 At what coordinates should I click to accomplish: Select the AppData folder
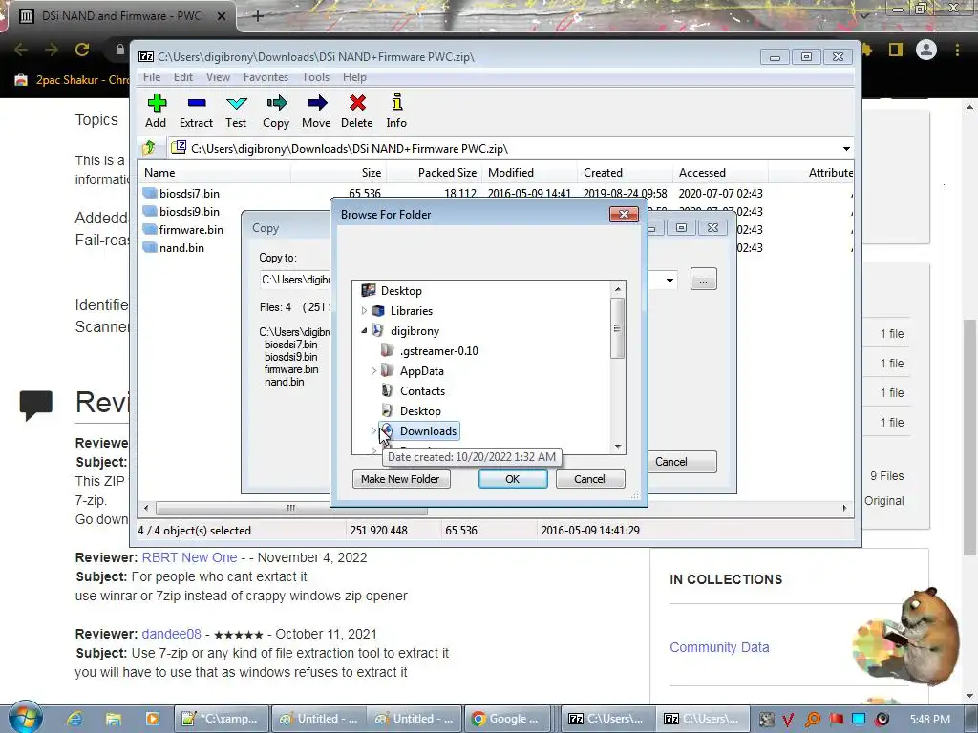click(421, 371)
